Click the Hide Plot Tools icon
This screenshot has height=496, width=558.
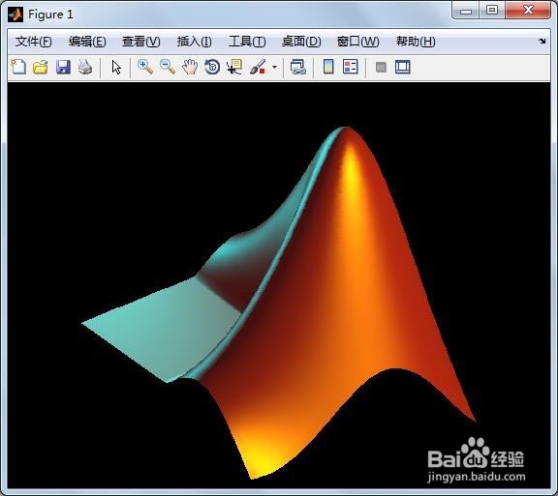coord(381,67)
